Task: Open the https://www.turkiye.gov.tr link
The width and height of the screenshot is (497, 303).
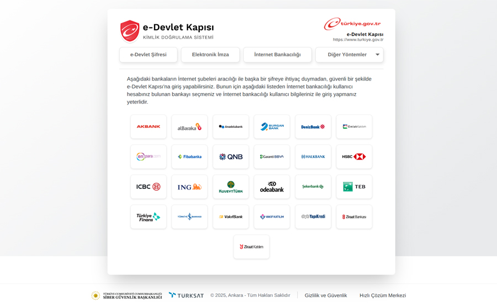Action: tap(358, 40)
